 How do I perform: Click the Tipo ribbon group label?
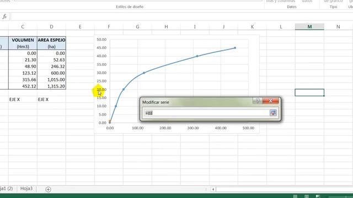point(333,7)
